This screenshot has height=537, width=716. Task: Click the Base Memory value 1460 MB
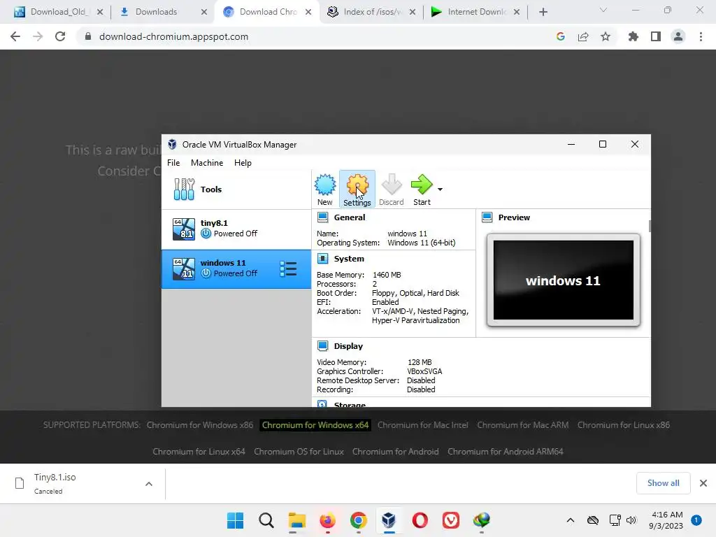coord(387,274)
